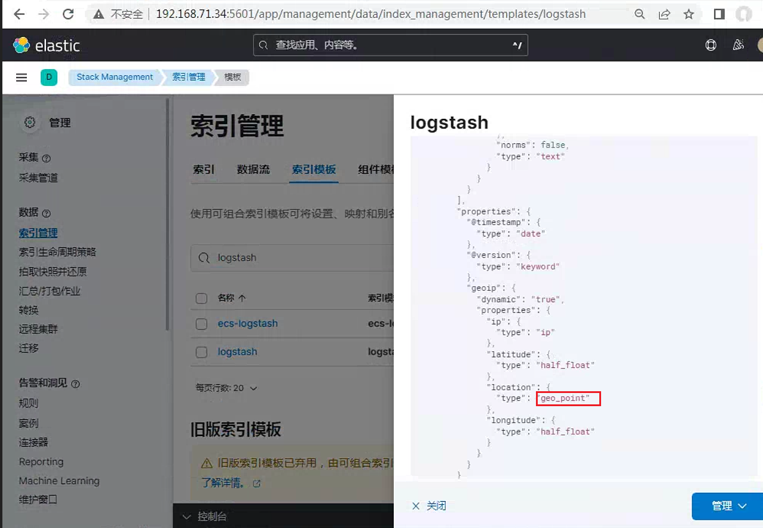Go back with the browser back arrow
763x528 pixels.
tap(19, 14)
